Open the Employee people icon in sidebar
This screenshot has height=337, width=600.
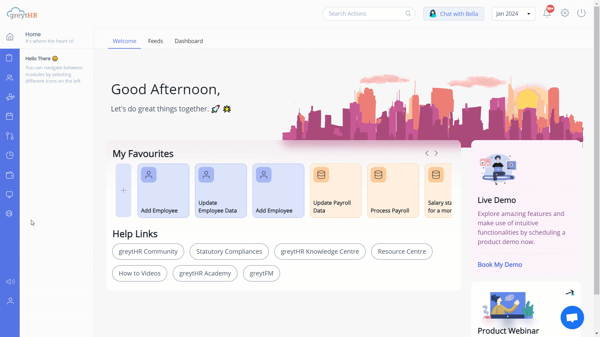click(x=10, y=78)
